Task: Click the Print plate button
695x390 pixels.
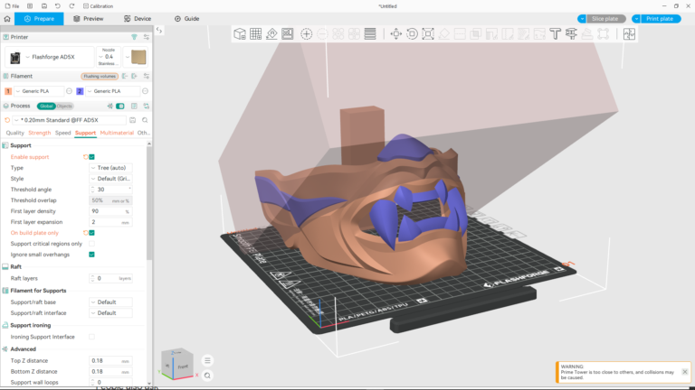Action: [660, 19]
